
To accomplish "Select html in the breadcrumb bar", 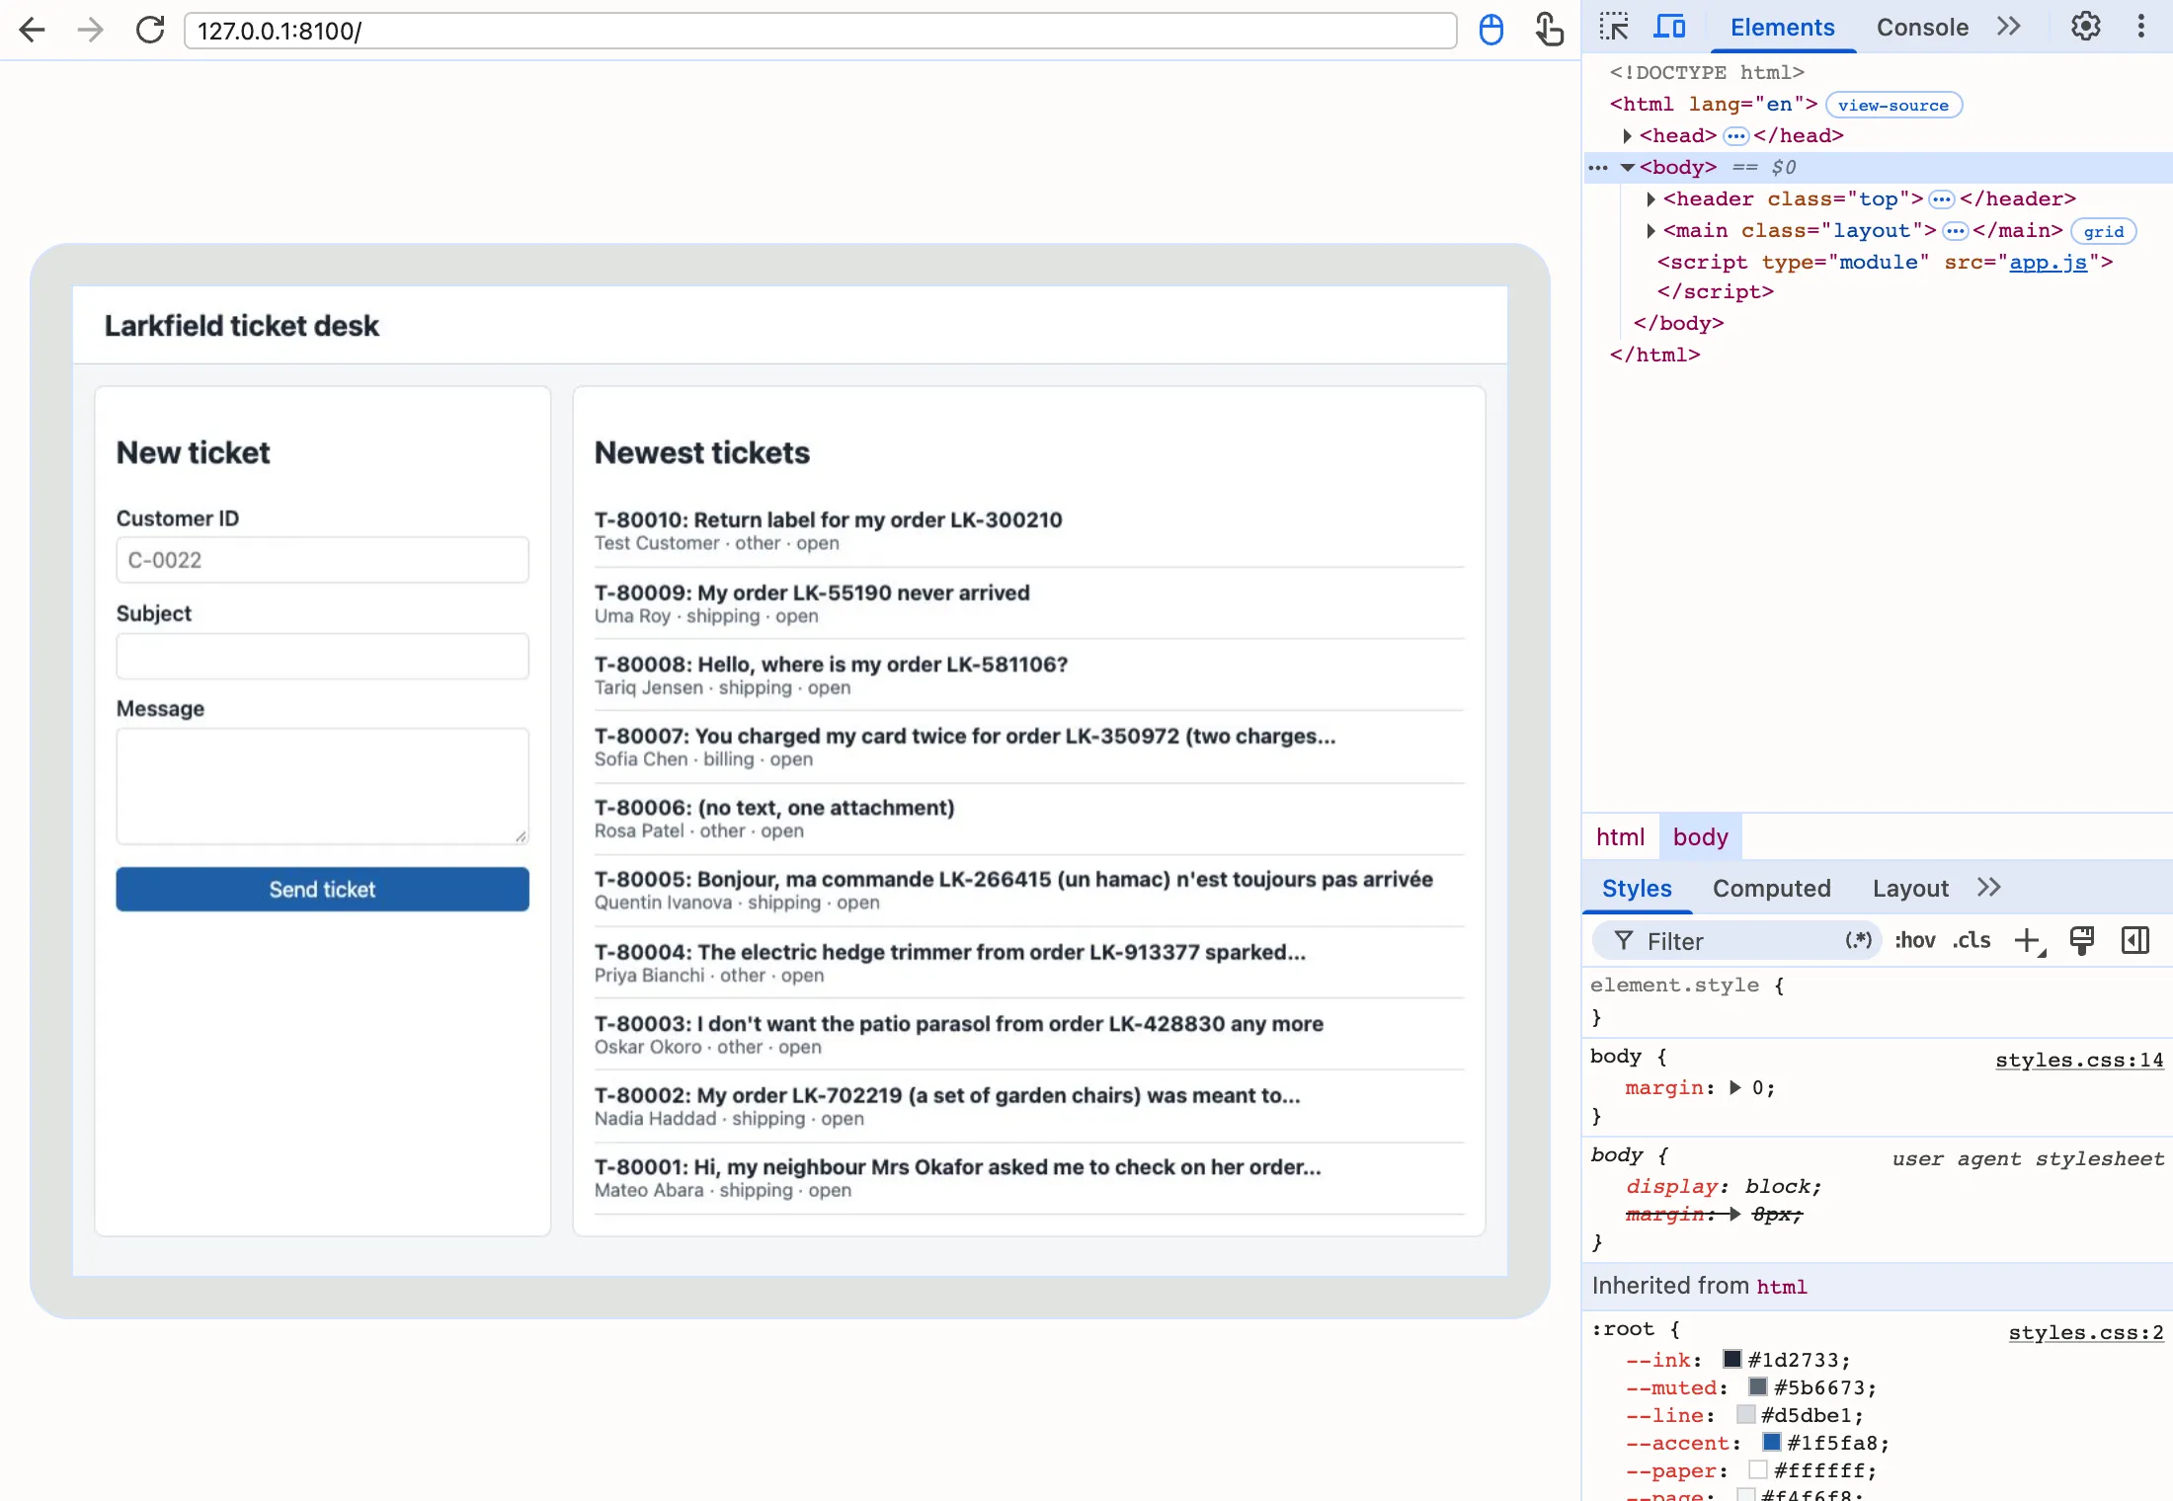I will click(1620, 836).
